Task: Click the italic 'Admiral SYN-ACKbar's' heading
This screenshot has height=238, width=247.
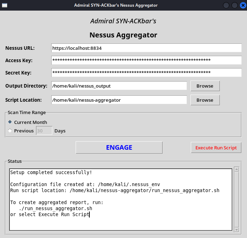Action: [123, 21]
